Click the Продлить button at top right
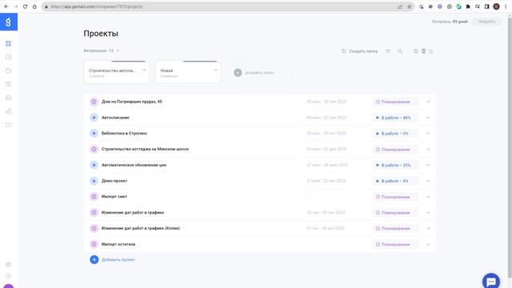 pos(486,22)
